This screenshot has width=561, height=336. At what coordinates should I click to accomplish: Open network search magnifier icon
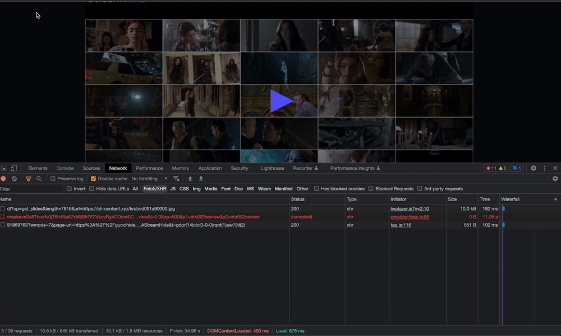pyautogui.click(x=39, y=179)
